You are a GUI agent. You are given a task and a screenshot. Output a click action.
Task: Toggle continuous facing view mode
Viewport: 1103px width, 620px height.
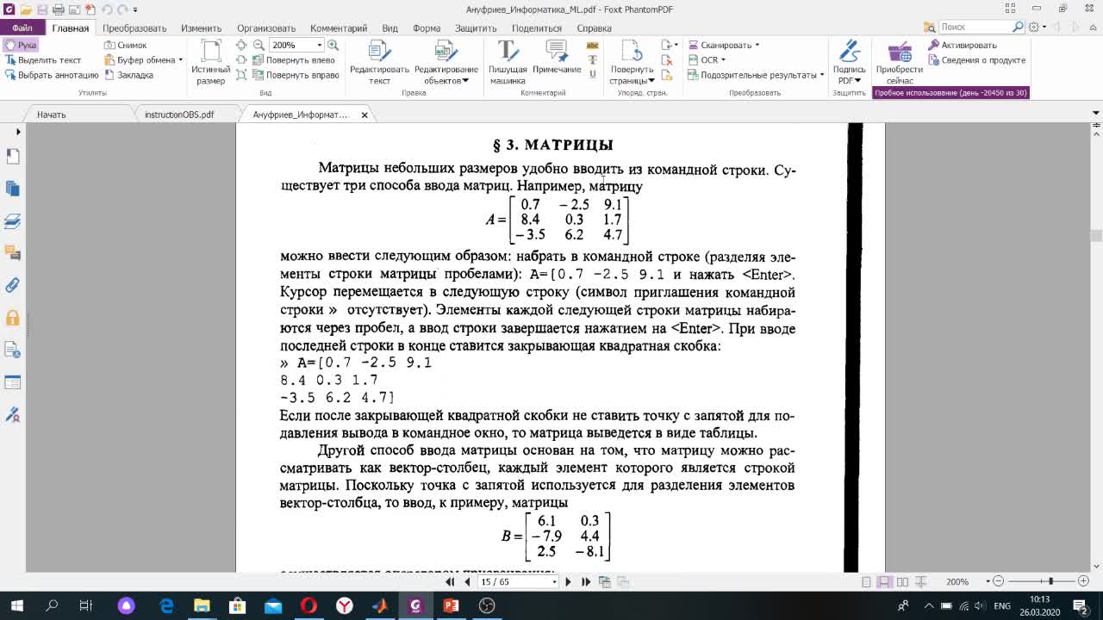tap(919, 582)
